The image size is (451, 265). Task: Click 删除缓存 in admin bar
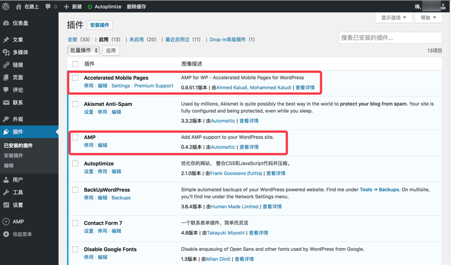136,7
